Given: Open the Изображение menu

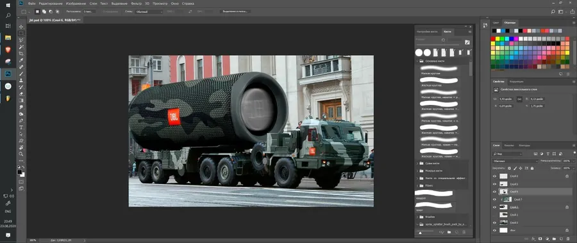Looking at the screenshot, I should 76,3.
